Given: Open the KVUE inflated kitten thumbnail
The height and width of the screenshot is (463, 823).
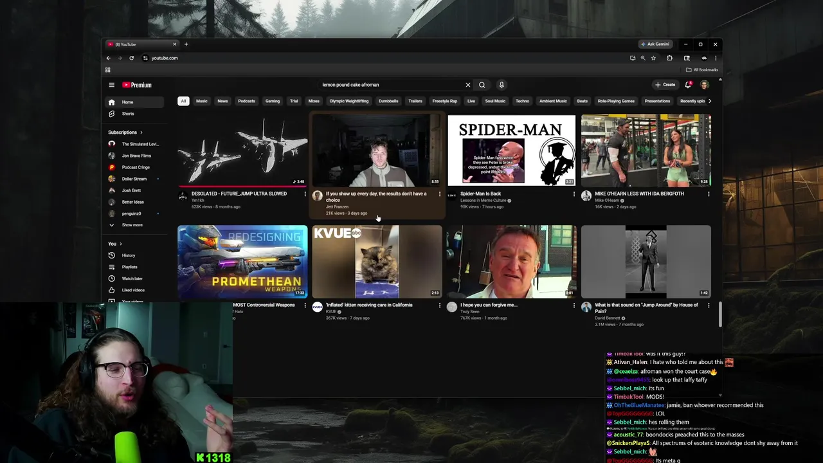Looking at the screenshot, I should (x=377, y=262).
